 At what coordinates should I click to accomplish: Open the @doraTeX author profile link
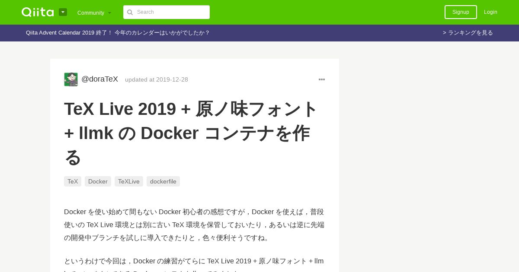pyautogui.click(x=99, y=79)
